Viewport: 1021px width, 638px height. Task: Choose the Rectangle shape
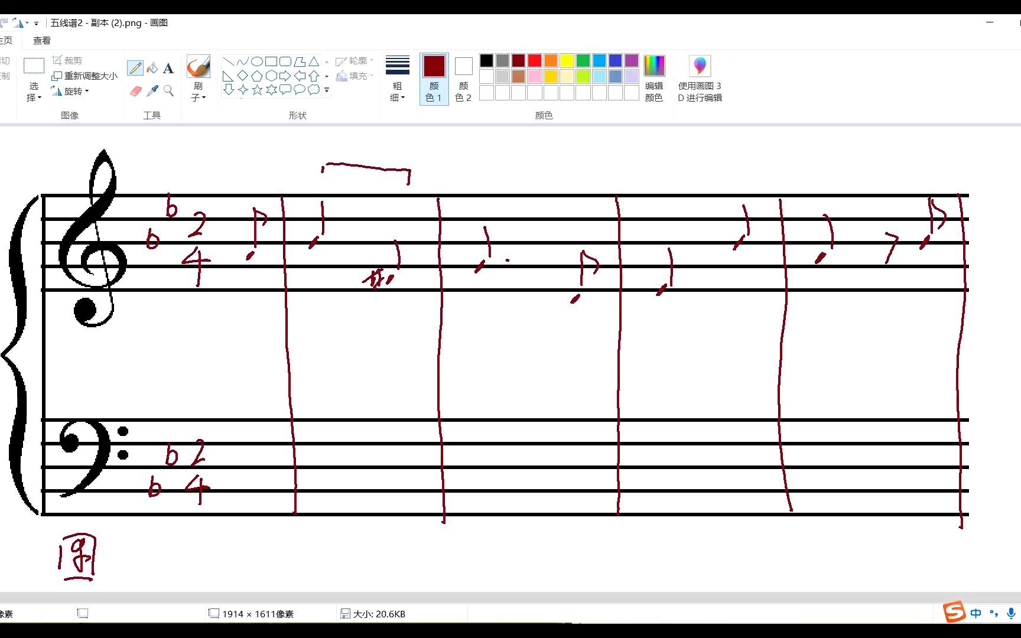click(x=271, y=61)
